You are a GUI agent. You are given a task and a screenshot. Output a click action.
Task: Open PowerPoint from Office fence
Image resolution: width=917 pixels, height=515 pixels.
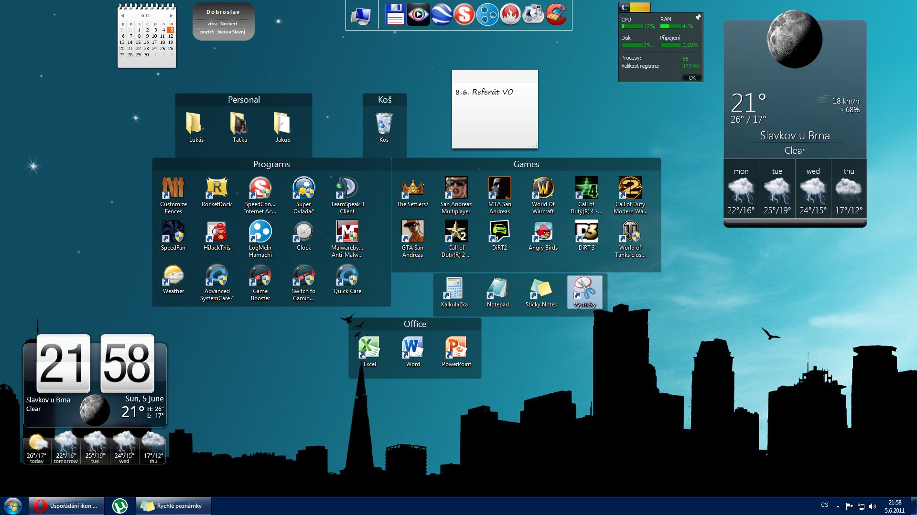click(456, 352)
